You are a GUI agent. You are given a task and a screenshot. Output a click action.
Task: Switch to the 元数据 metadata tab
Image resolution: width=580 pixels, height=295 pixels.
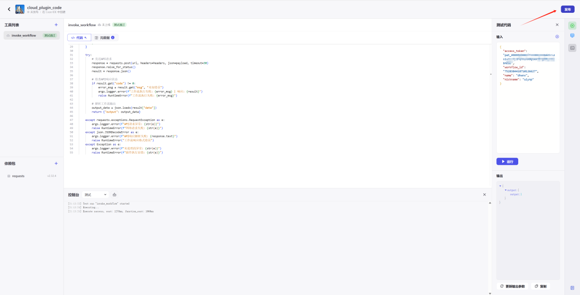click(x=104, y=37)
